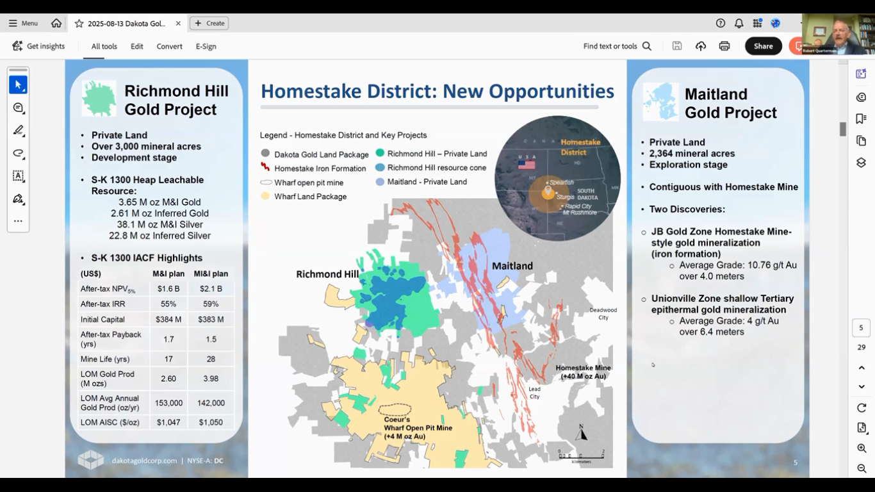This screenshot has width=875, height=492.
Task: Click the LOM AISC $1,050 cell
Action: [211, 422]
